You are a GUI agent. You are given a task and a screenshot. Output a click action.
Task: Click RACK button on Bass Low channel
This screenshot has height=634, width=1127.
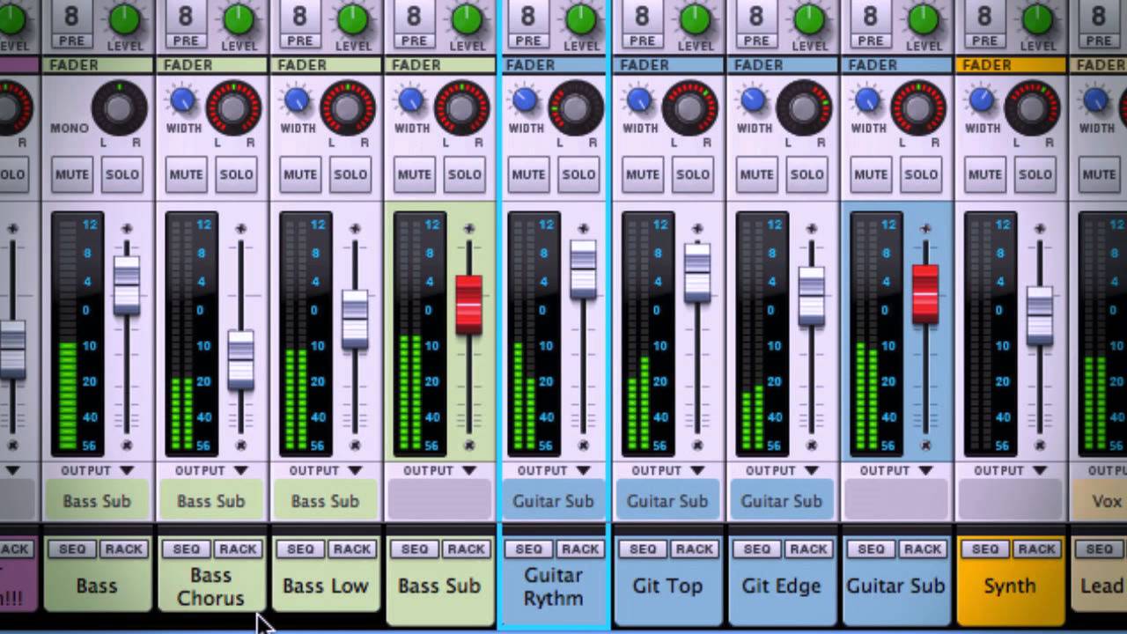pyautogui.click(x=351, y=549)
